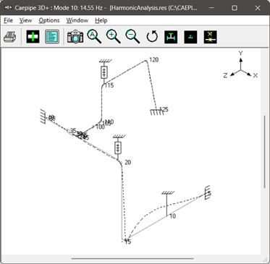270x264 pixels.
Task: Open the results list window icon
Action: click(x=52, y=37)
